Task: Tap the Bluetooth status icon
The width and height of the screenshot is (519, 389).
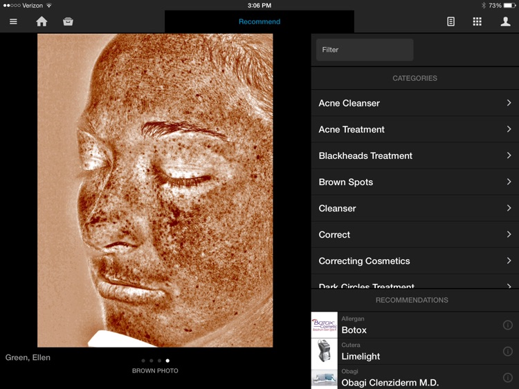Action: 483,6
